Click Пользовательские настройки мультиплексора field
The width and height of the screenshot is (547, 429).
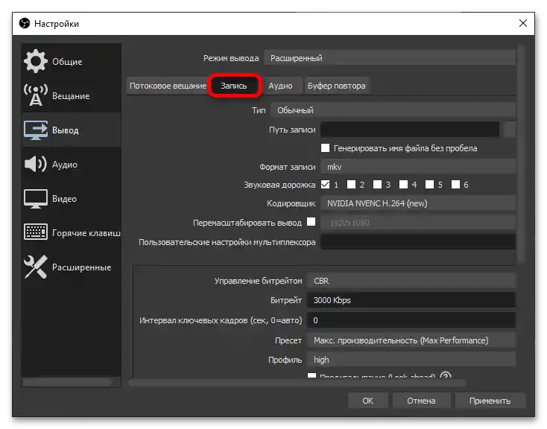[418, 242]
